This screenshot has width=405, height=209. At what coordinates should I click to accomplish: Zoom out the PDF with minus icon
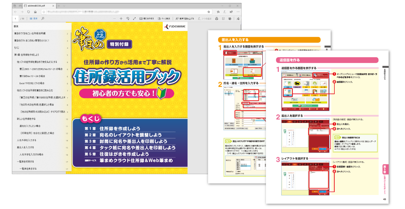114,18
